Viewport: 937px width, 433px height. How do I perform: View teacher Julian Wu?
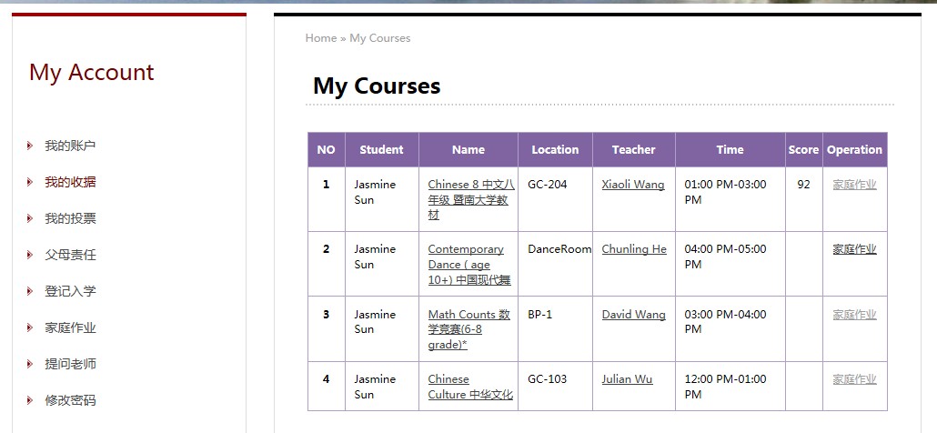point(627,379)
